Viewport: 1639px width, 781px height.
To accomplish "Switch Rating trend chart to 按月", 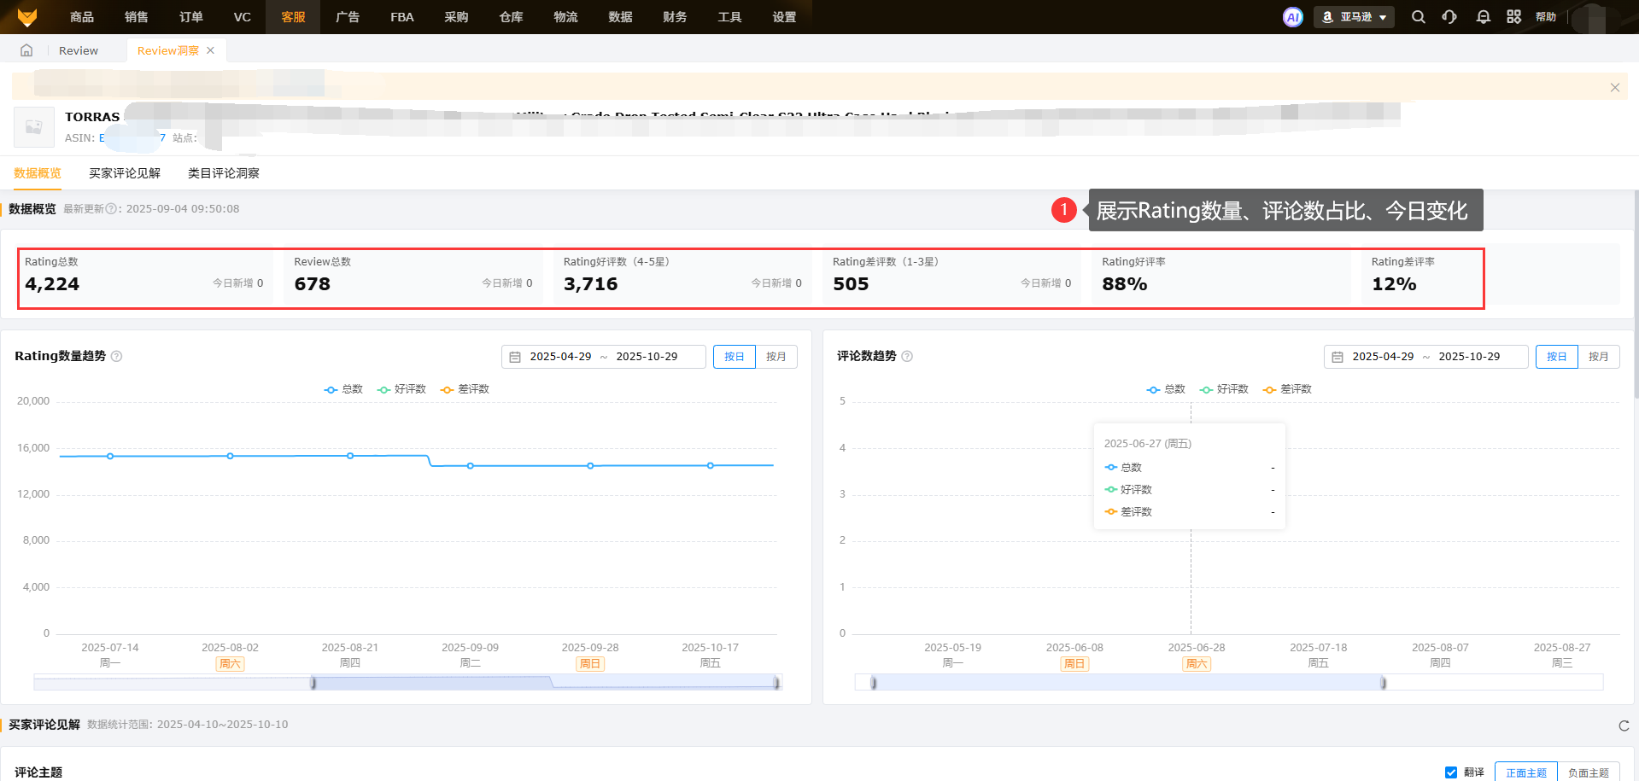I will click(776, 357).
